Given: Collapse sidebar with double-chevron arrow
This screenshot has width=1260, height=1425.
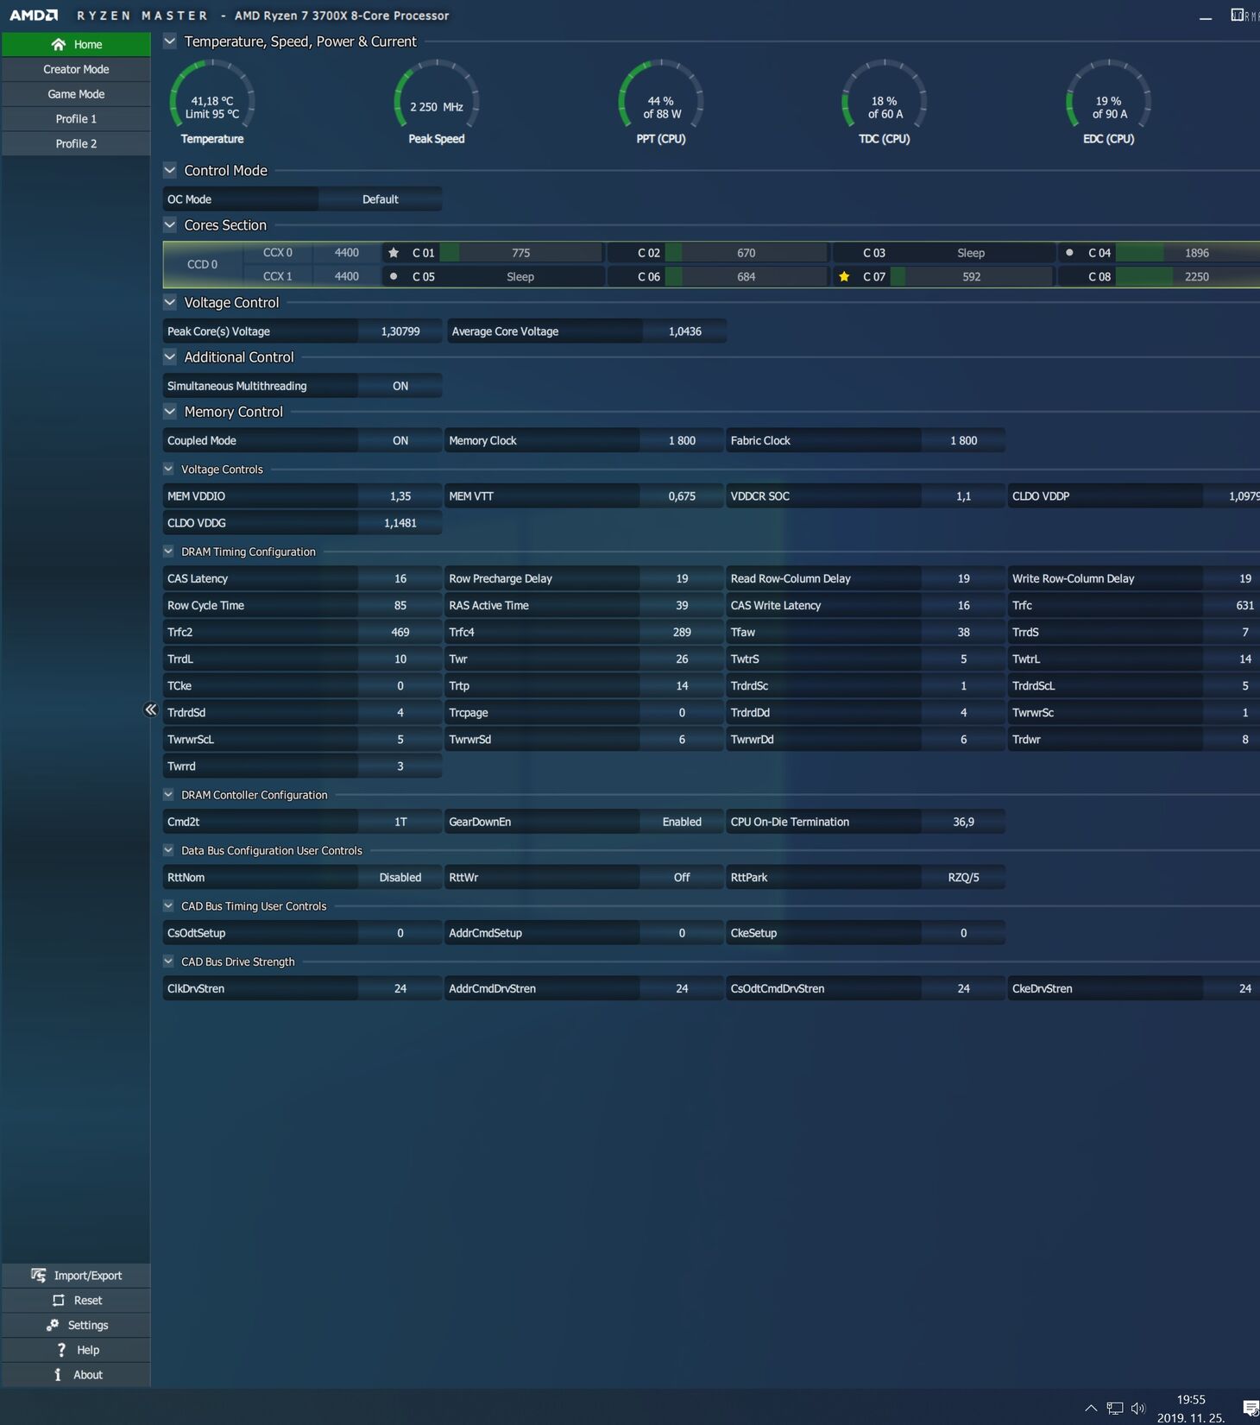Looking at the screenshot, I should (x=150, y=709).
